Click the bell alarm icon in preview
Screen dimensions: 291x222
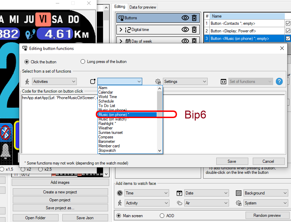[x=6, y=151]
